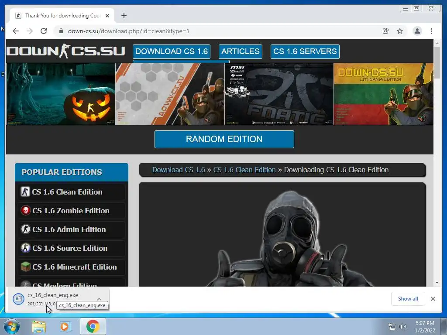This screenshot has width=447, height=335.
Task: Click the taskbar clock 5:07 PM
Action: coord(425,323)
